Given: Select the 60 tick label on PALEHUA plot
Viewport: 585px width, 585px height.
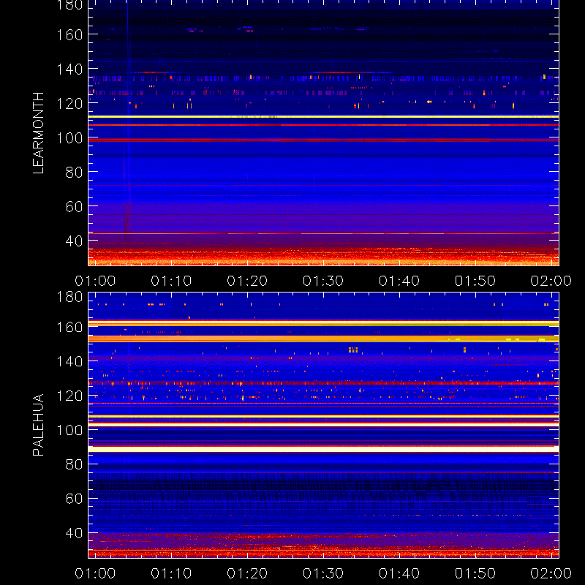Looking at the screenshot, I should [74, 499].
